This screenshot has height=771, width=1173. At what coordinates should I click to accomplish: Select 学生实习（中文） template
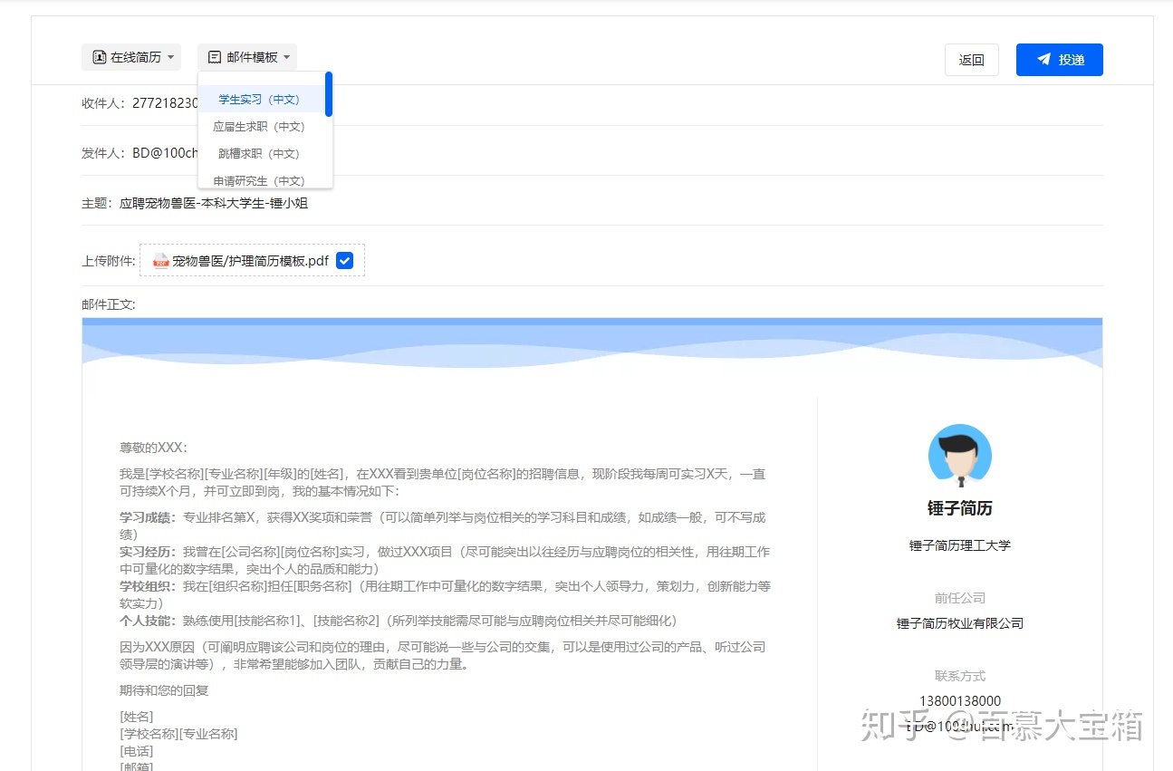[261, 99]
